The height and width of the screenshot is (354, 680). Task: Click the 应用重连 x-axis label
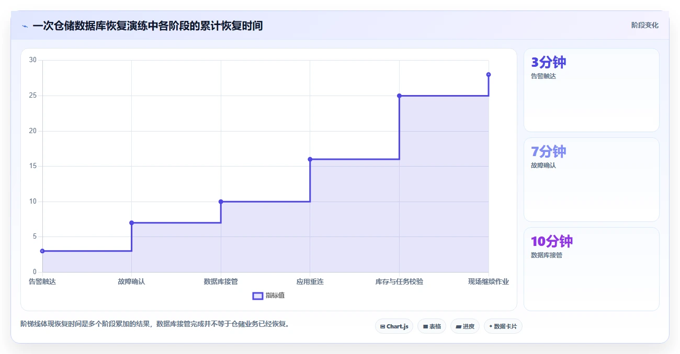[310, 281]
